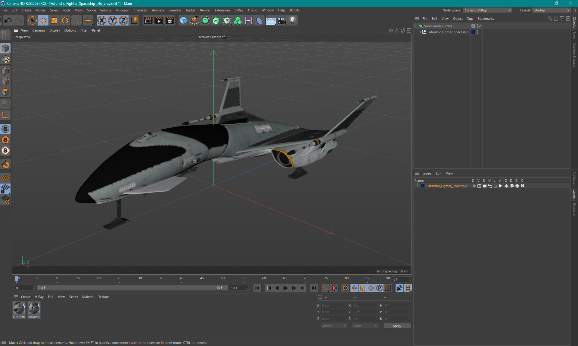Open the World coordinate system dropdown
578x346 pixels.
tap(334, 326)
